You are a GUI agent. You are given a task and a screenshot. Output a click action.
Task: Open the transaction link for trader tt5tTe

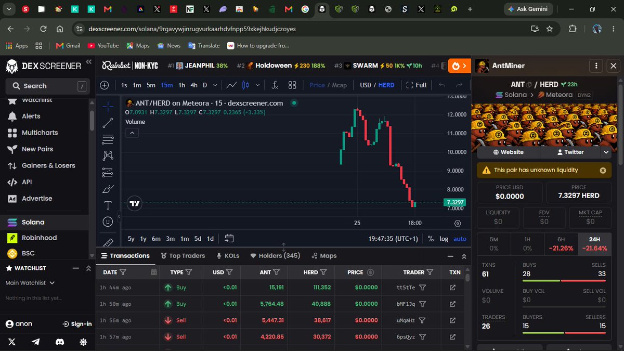452,288
